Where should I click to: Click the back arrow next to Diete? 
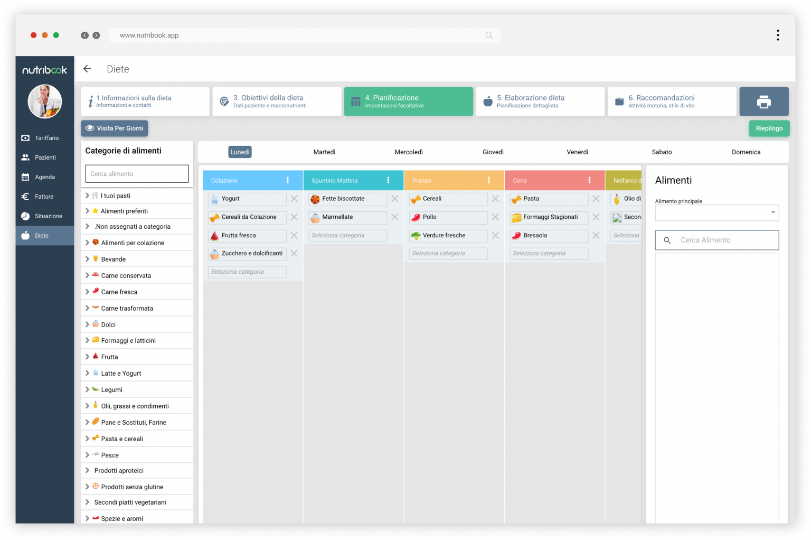(88, 69)
